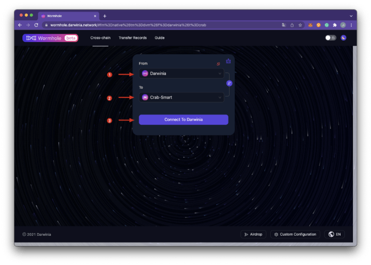Click the translate page icon
This screenshot has height=265, width=371.
pyautogui.click(x=284, y=25)
